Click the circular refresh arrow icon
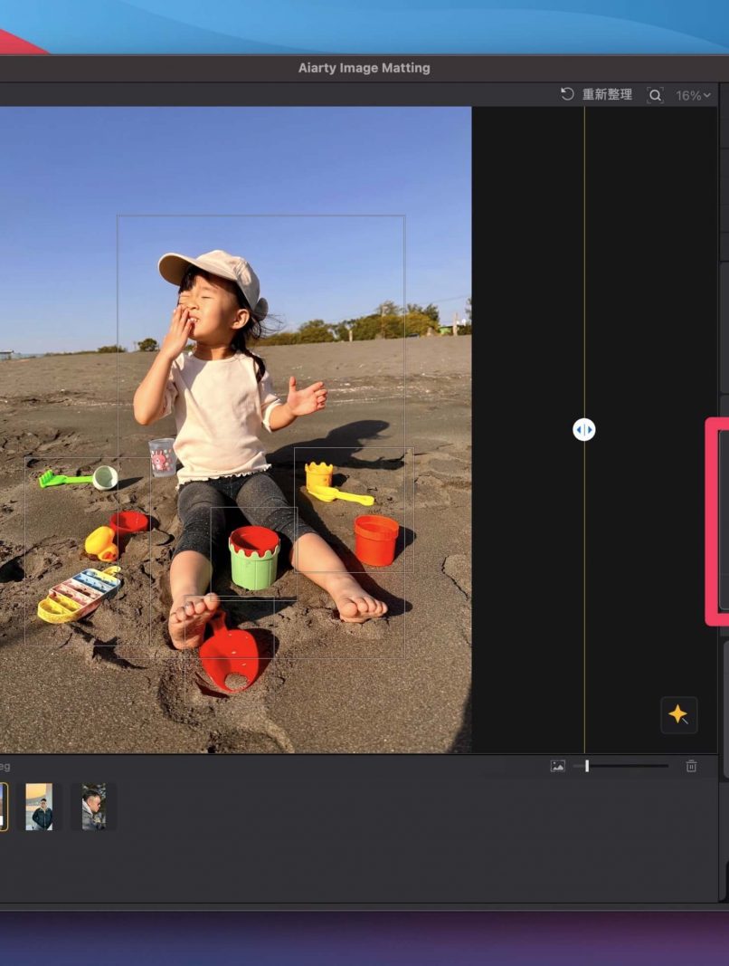The width and height of the screenshot is (729, 966). click(x=567, y=94)
